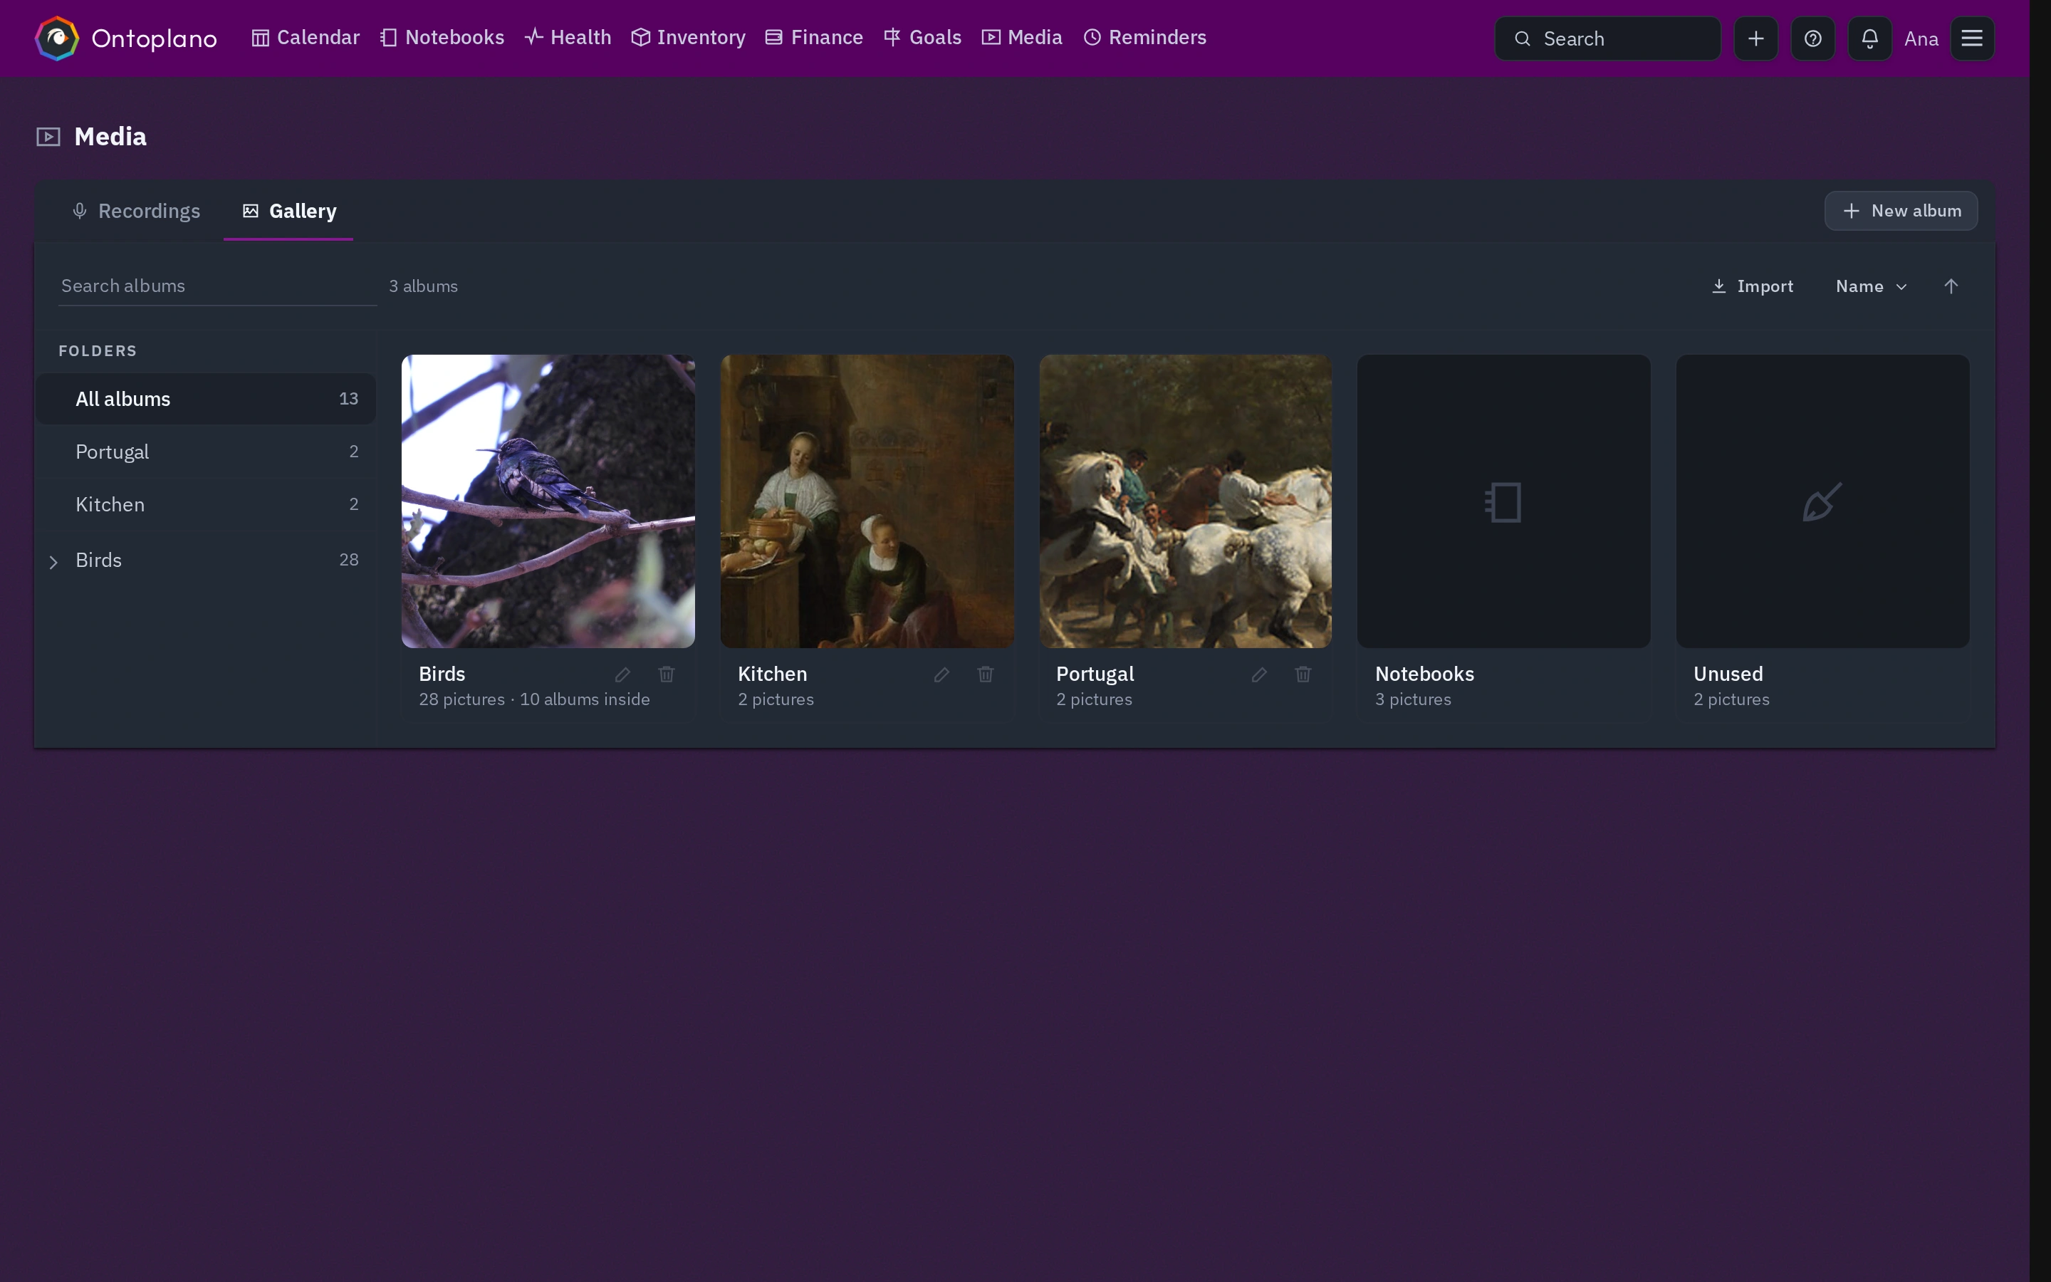Open Notebooks in the top navigation

(x=442, y=38)
